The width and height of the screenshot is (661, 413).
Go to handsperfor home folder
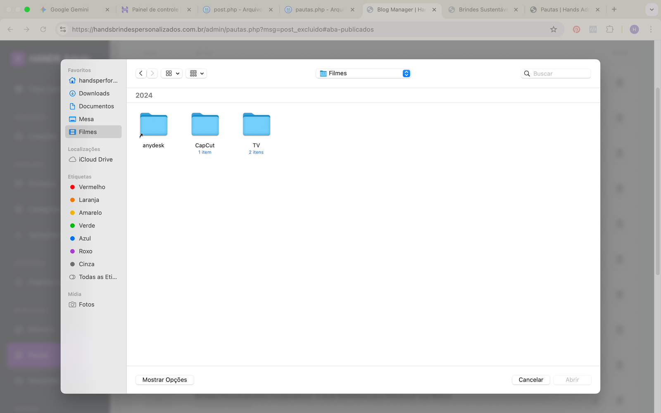pyautogui.click(x=98, y=81)
